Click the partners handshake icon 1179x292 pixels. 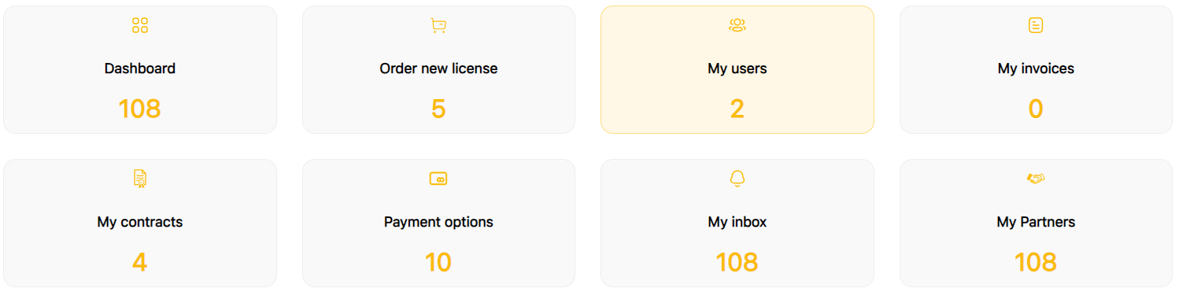(1036, 179)
